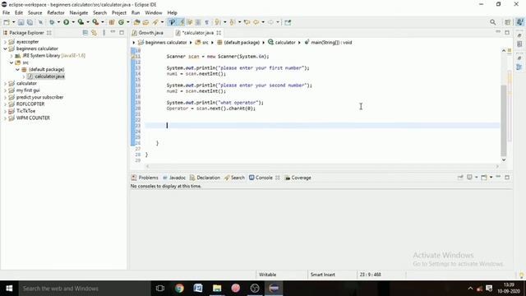Click 'calculator' class in breadcrumb
This screenshot has width=526, height=296.
(x=285, y=43)
